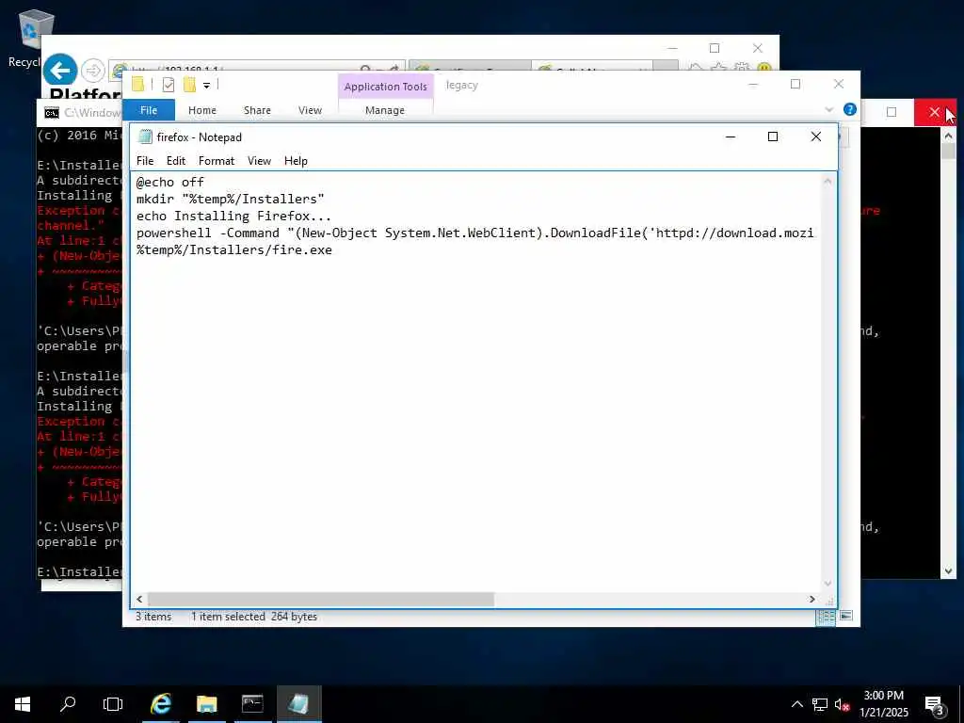Open the Windows Start menu
The height and width of the screenshot is (723, 964).
[x=23, y=704]
